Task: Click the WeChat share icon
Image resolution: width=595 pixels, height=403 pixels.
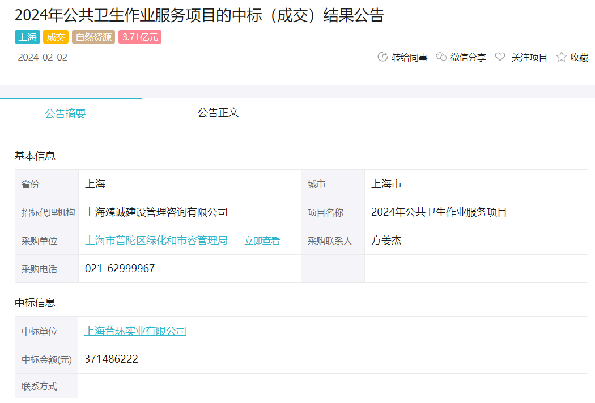Action: pos(441,57)
